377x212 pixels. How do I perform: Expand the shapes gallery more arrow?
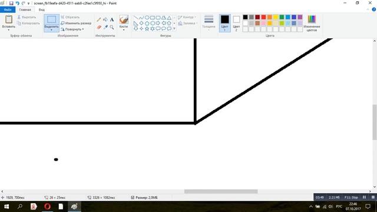[174, 29]
